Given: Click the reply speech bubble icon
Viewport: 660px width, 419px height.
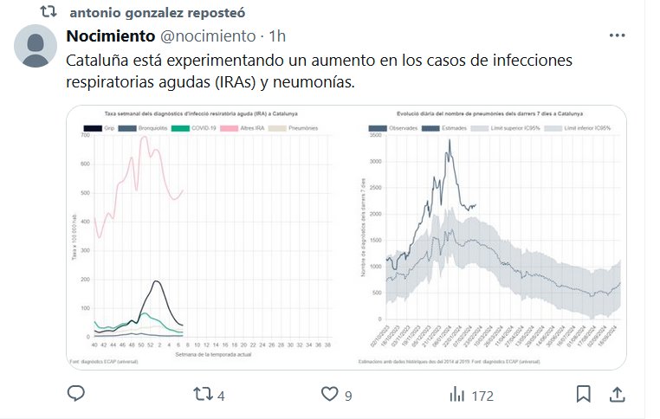Looking at the screenshot, I should (x=76, y=395).
